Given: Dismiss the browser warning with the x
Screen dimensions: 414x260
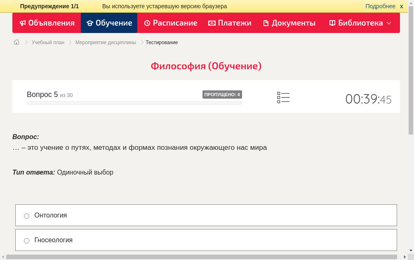Looking at the screenshot, I should [x=401, y=6].
